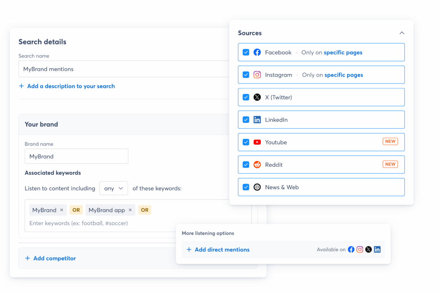Click the X (Twitter) label
Viewport: 440px width, 294px height.
pyautogui.click(x=279, y=97)
